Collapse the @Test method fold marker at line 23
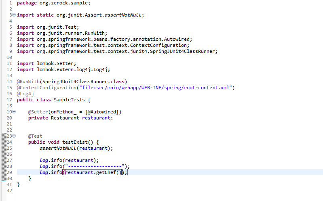The height and width of the screenshot is (201, 323). [14, 136]
